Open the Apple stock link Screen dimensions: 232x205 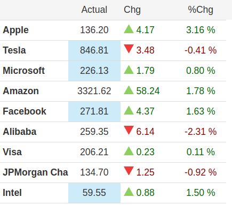point(15,30)
